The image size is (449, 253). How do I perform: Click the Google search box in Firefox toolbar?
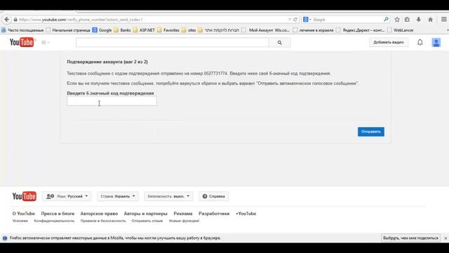347,20
